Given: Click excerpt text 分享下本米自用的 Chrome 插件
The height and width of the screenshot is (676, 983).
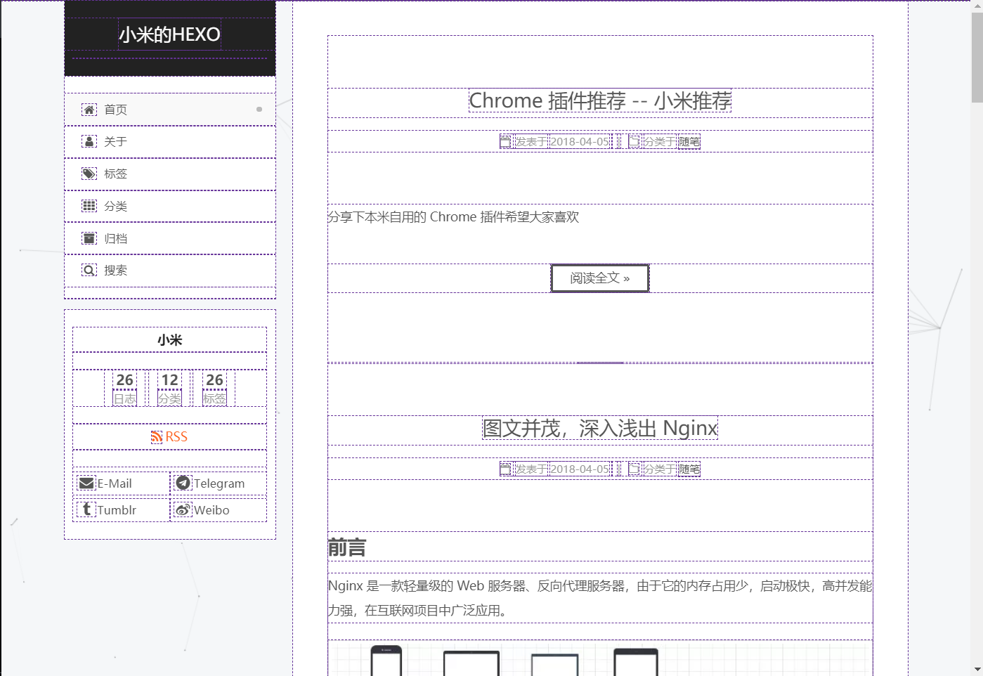Looking at the screenshot, I should (453, 217).
